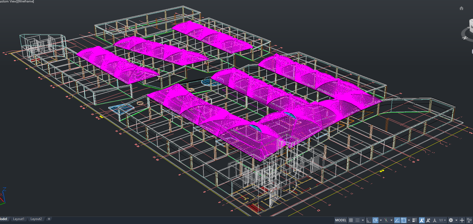Switch to the Model tab

4,219
